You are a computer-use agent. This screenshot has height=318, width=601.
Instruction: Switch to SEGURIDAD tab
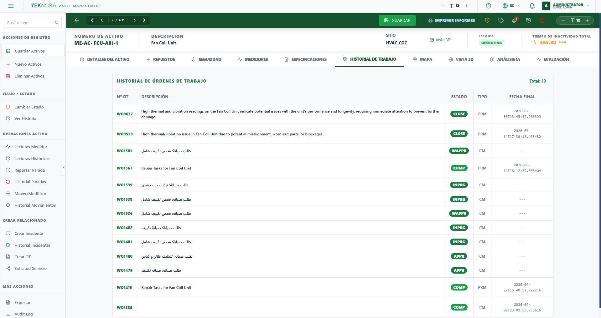[x=206, y=59]
